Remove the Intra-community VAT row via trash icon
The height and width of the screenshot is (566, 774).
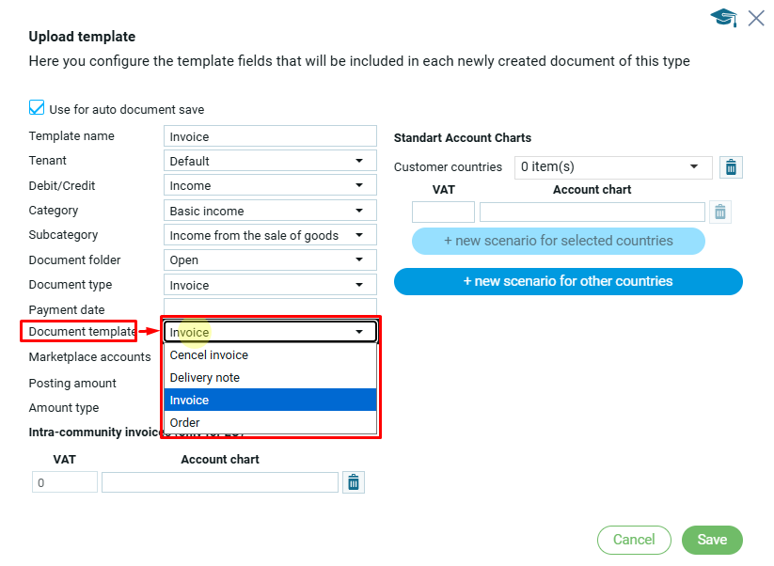(354, 482)
